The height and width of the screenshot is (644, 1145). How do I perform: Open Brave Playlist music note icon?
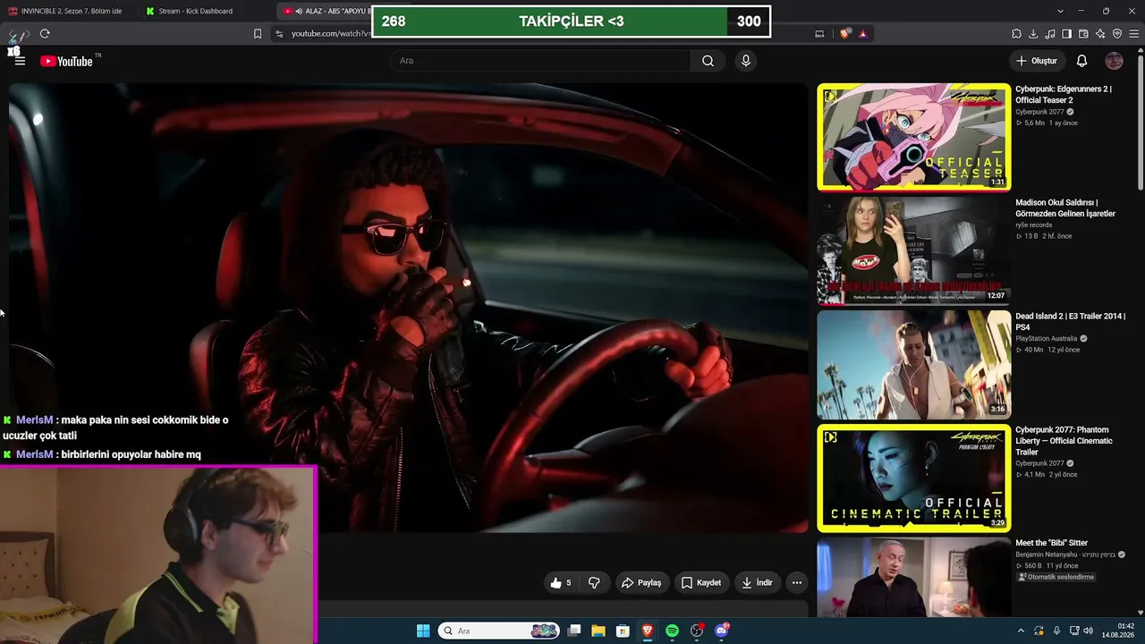[1050, 34]
